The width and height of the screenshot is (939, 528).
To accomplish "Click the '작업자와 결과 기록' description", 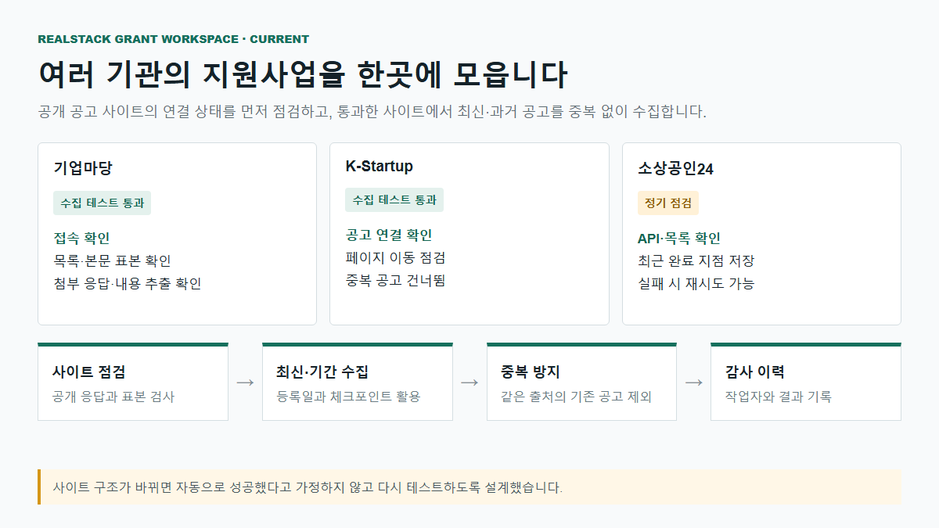I will 779,397.
